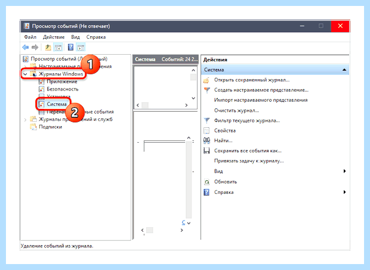
Task: Open Help via blue question toolbar icon
Action: pos(70,47)
